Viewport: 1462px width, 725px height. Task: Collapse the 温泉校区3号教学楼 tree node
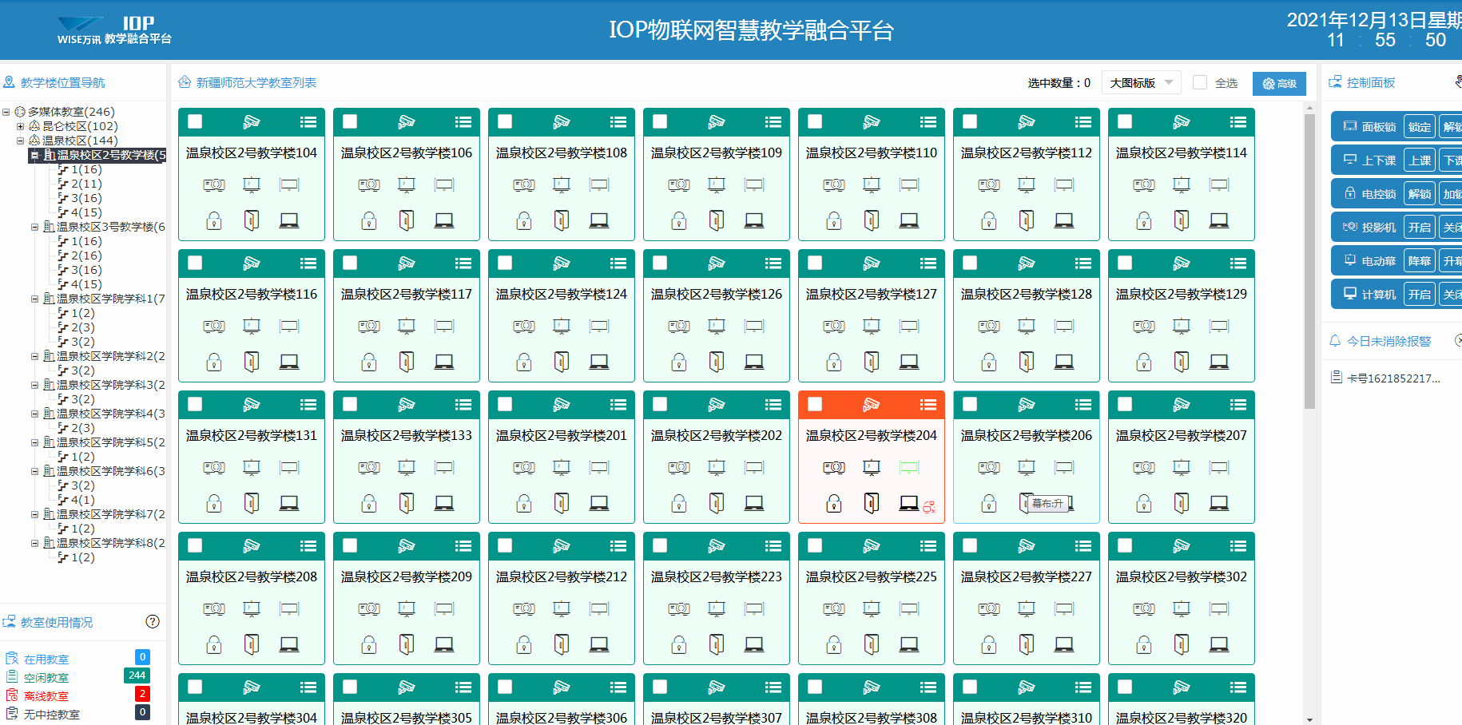tap(34, 227)
